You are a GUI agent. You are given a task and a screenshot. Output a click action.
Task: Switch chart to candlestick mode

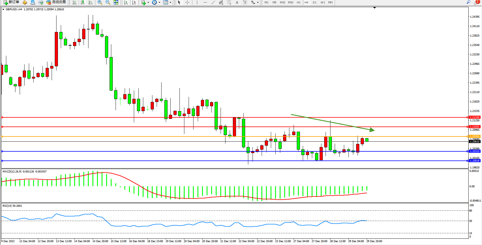[82, 2]
